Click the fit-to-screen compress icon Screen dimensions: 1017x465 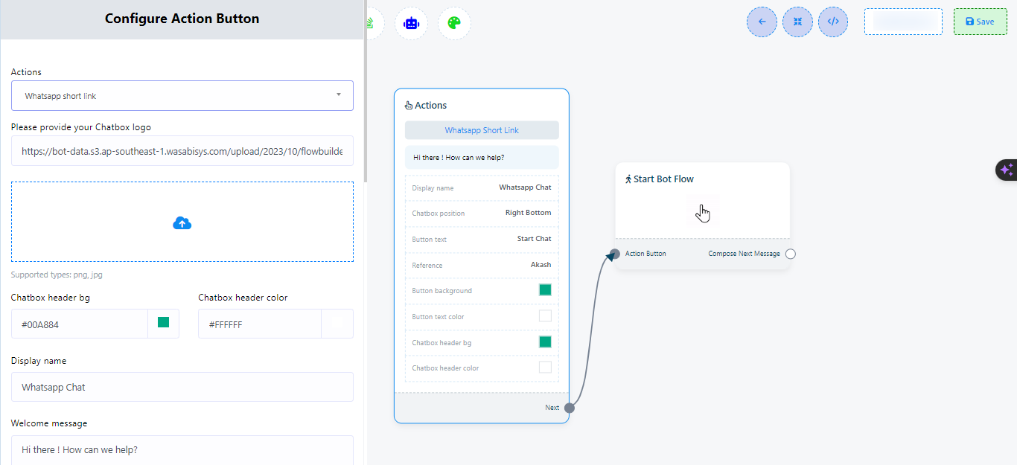(x=797, y=22)
